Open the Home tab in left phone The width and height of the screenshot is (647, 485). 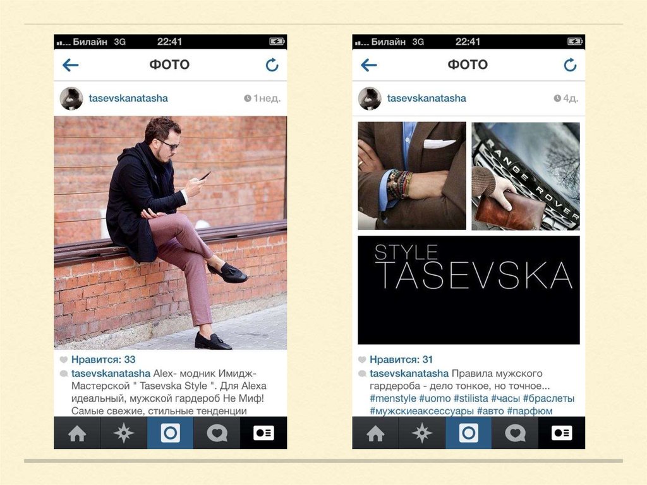(77, 433)
